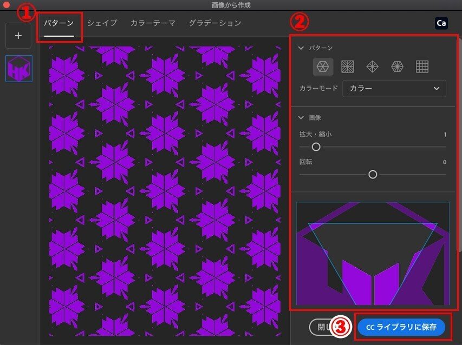Select the square grid pattern type icon
462x345 pixels.
coord(422,67)
